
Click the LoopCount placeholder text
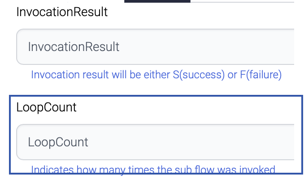pos(58,142)
